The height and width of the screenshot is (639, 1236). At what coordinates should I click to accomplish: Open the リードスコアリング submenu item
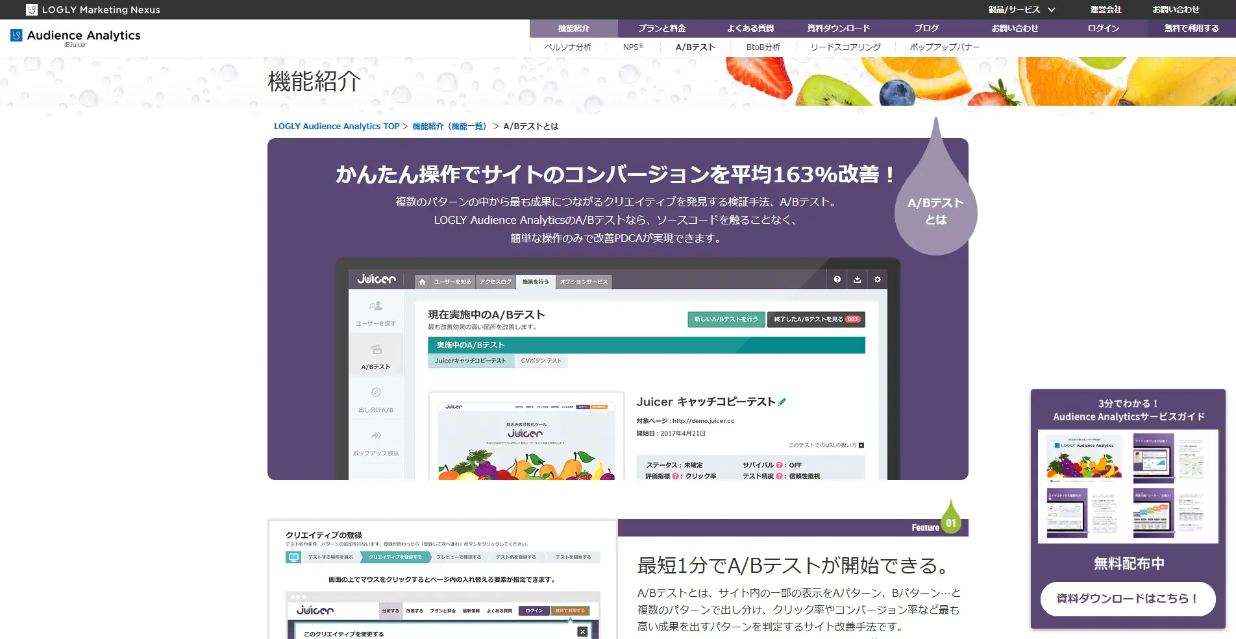(x=846, y=47)
